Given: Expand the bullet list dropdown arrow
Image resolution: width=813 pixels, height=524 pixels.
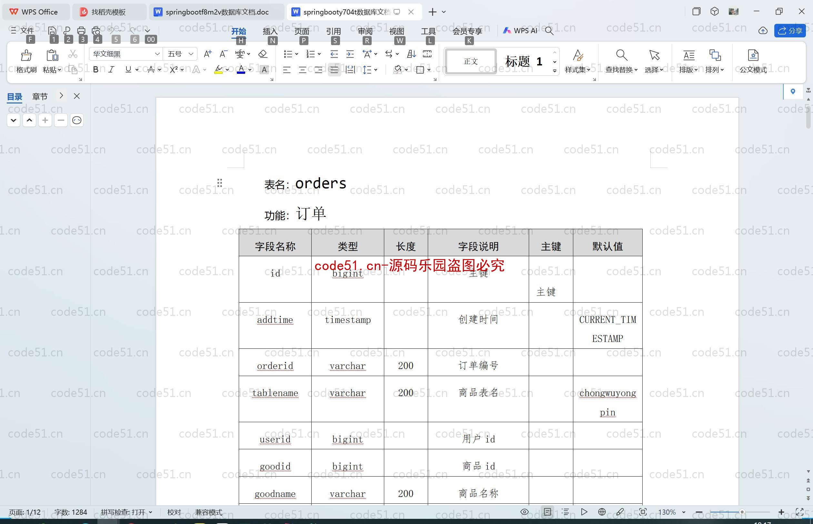Looking at the screenshot, I should pos(297,54).
